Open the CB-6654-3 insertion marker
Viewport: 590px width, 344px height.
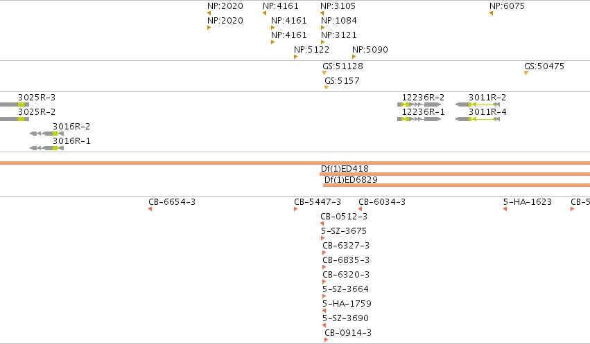click(150, 209)
